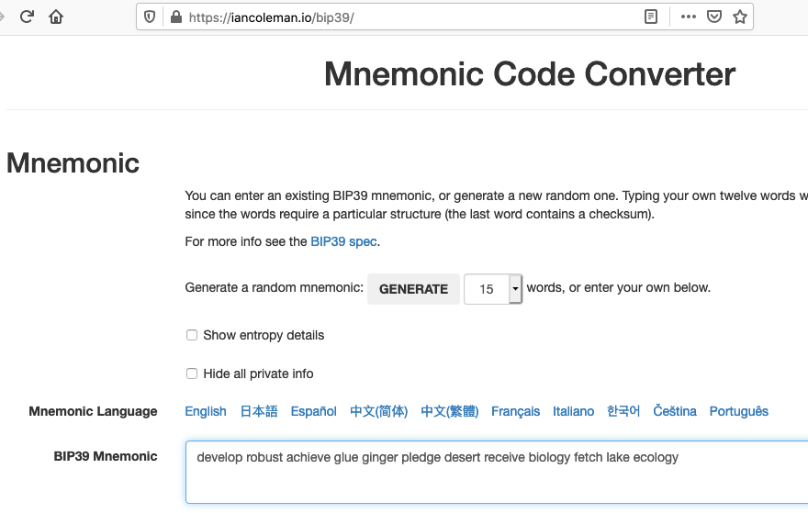Select 한국어 mnemonic language
This screenshot has width=808, height=513.
(623, 411)
